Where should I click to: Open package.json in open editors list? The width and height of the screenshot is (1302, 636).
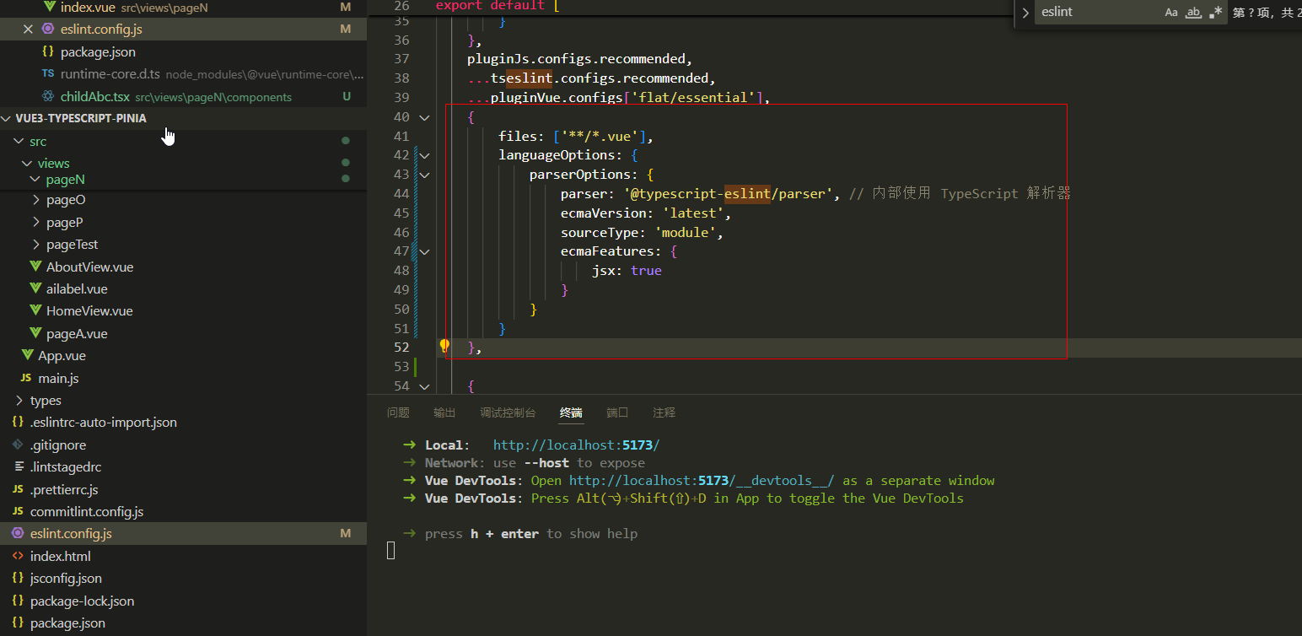(183, 51)
